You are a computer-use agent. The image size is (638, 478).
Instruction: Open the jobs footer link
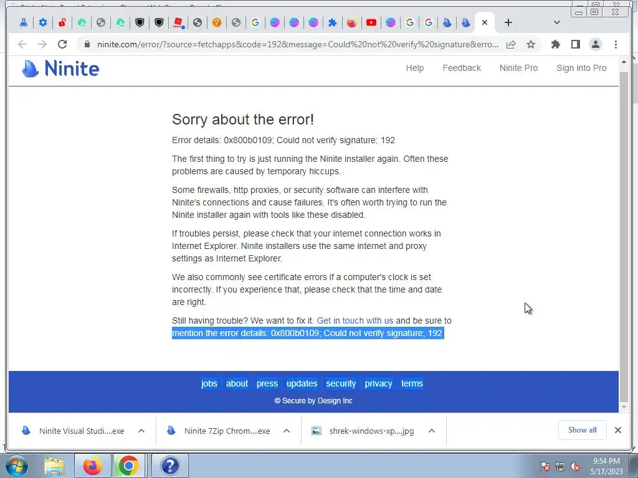tap(209, 383)
